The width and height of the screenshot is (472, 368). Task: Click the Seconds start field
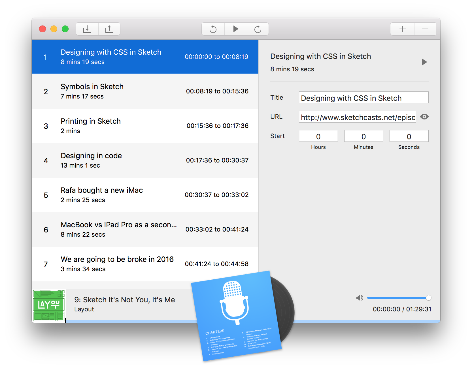(x=409, y=136)
